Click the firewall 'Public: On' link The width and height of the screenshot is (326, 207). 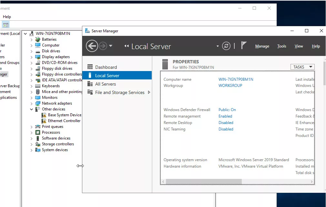227,110
